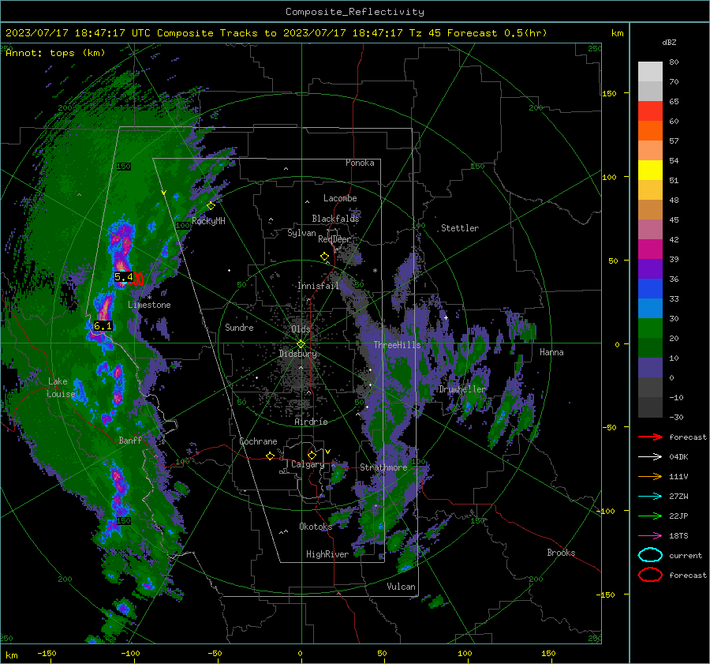The height and width of the screenshot is (664, 710).
Task: Click the Airdrie city label
Action: (311, 422)
